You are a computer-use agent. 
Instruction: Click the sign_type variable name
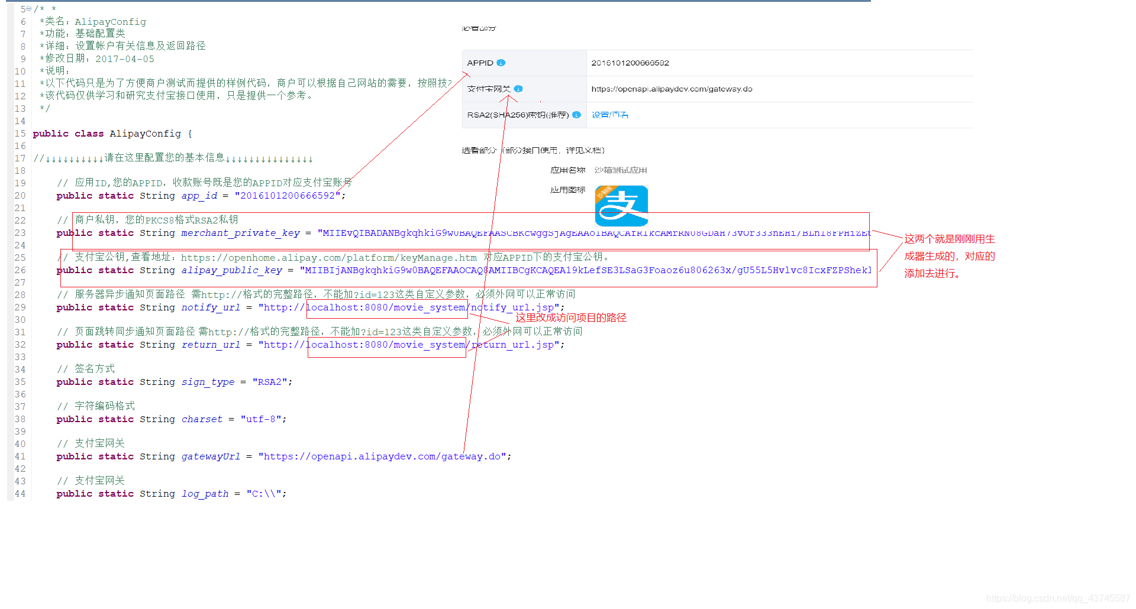tap(208, 382)
